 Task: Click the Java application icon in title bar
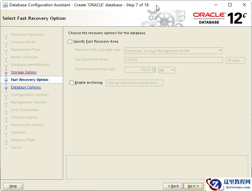[x=5, y=5]
